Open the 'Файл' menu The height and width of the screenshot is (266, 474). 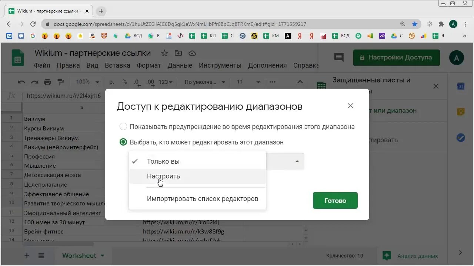(42, 65)
